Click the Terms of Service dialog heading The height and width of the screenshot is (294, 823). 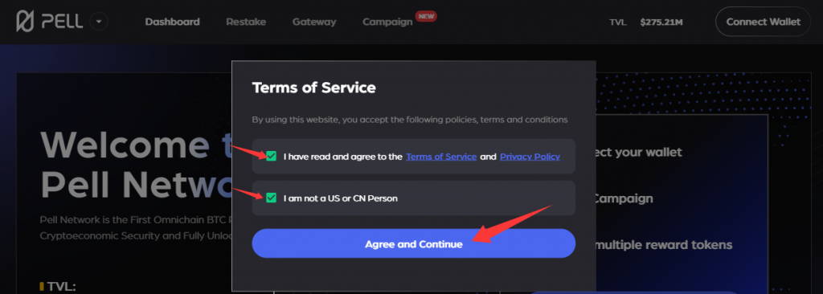[x=314, y=88]
